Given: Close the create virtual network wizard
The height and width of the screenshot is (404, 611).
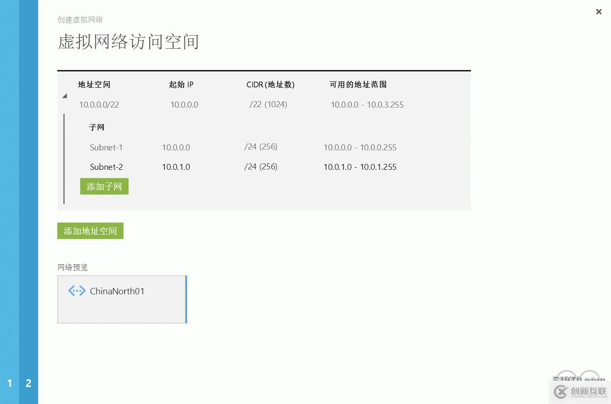Looking at the screenshot, I should pos(599,12).
